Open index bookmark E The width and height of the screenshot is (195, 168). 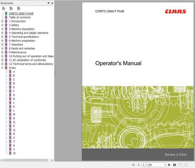click(14, 87)
